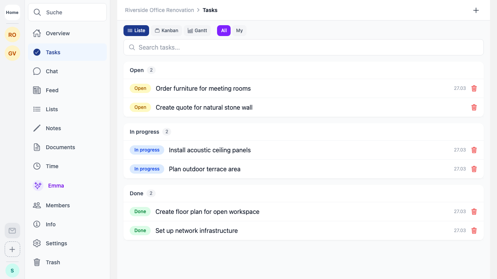
Task: Click trash icon for 'Set up network infrastructure'
Action: 474,231
